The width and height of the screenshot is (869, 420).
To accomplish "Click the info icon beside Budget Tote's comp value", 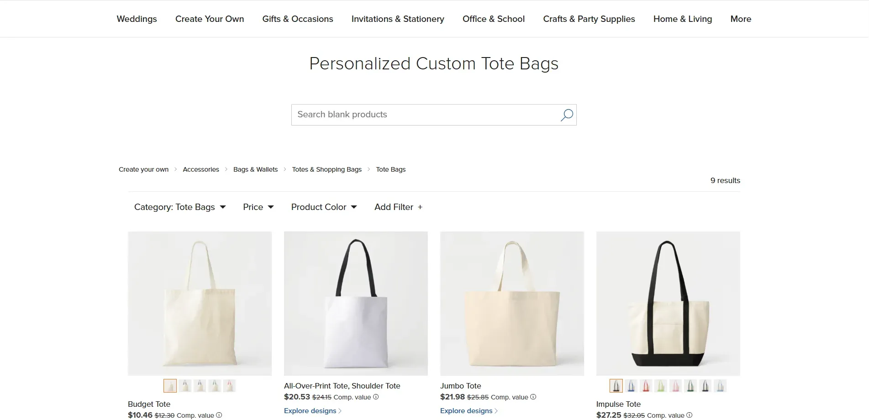I will [x=219, y=415].
